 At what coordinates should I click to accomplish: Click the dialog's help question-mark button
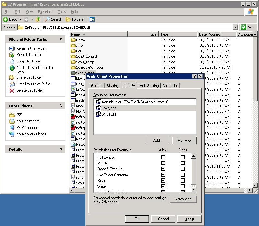click(x=195, y=76)
